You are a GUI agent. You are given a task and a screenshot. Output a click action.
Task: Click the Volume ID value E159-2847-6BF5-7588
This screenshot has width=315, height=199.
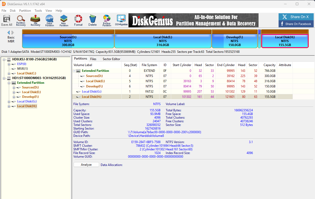coord(146,142)
